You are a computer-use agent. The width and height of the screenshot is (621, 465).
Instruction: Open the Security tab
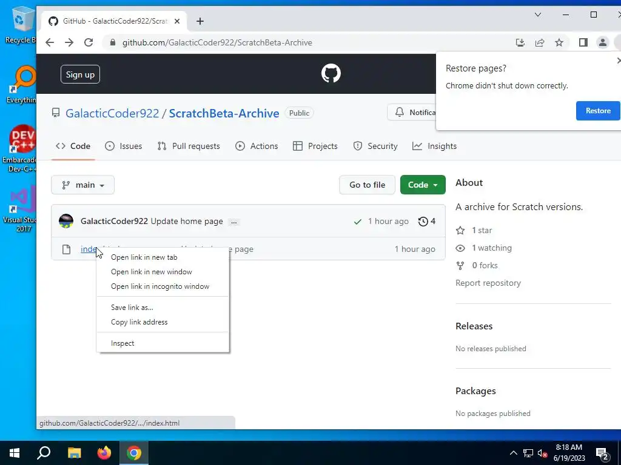tap(375, 147)
